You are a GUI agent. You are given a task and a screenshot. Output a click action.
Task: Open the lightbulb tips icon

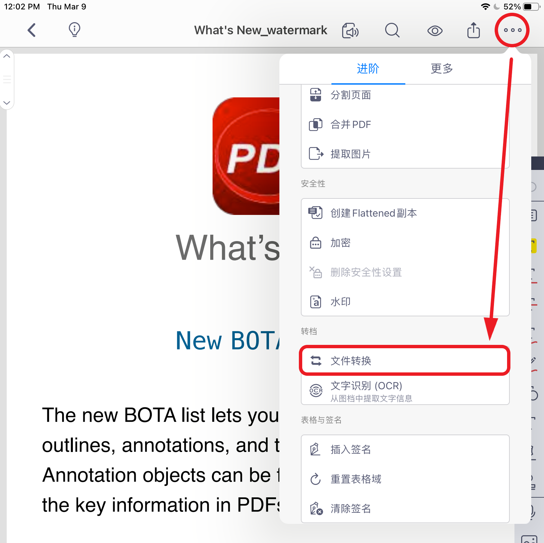pyautogui.click(x=75, y=30)
